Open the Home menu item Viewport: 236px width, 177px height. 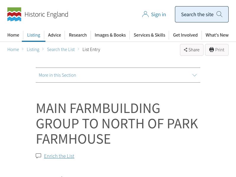(x=13, y=35)
